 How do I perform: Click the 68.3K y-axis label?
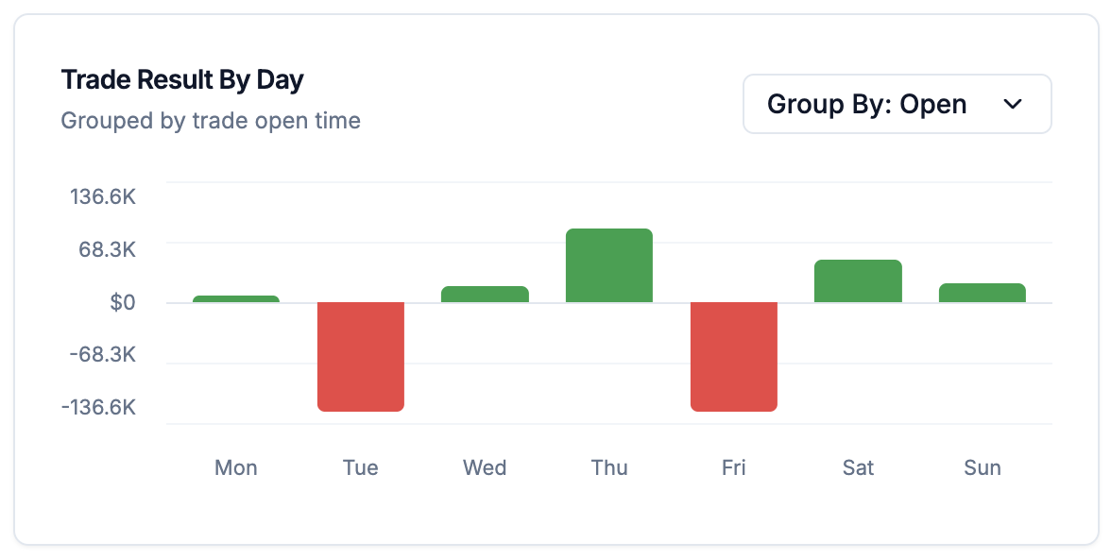[x=106, y=249]
